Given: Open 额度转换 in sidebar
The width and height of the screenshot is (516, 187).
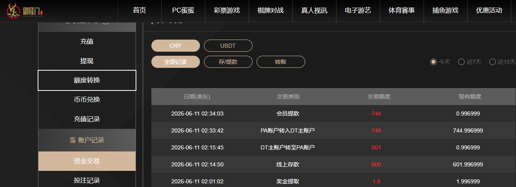Looking at the screenshot, I should (87, 80).
